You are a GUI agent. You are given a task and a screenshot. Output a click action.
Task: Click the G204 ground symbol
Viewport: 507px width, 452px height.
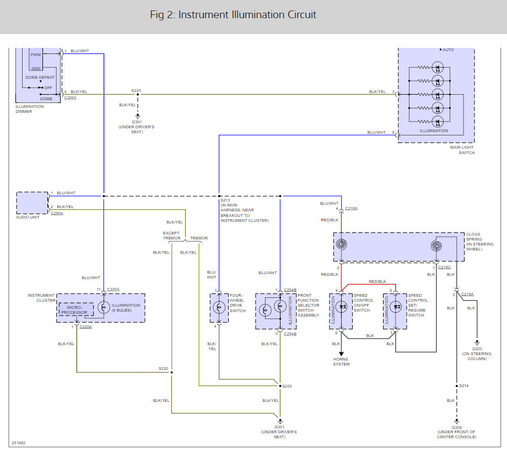click(x=456, y=421)
